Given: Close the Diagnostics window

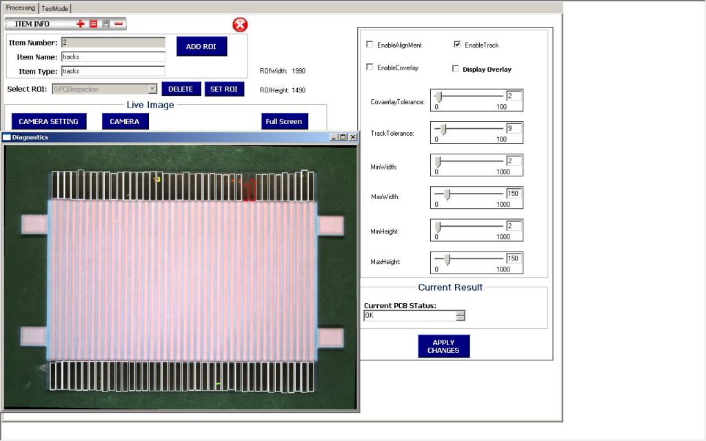Looking at the screenshot, I should (352, 137).
